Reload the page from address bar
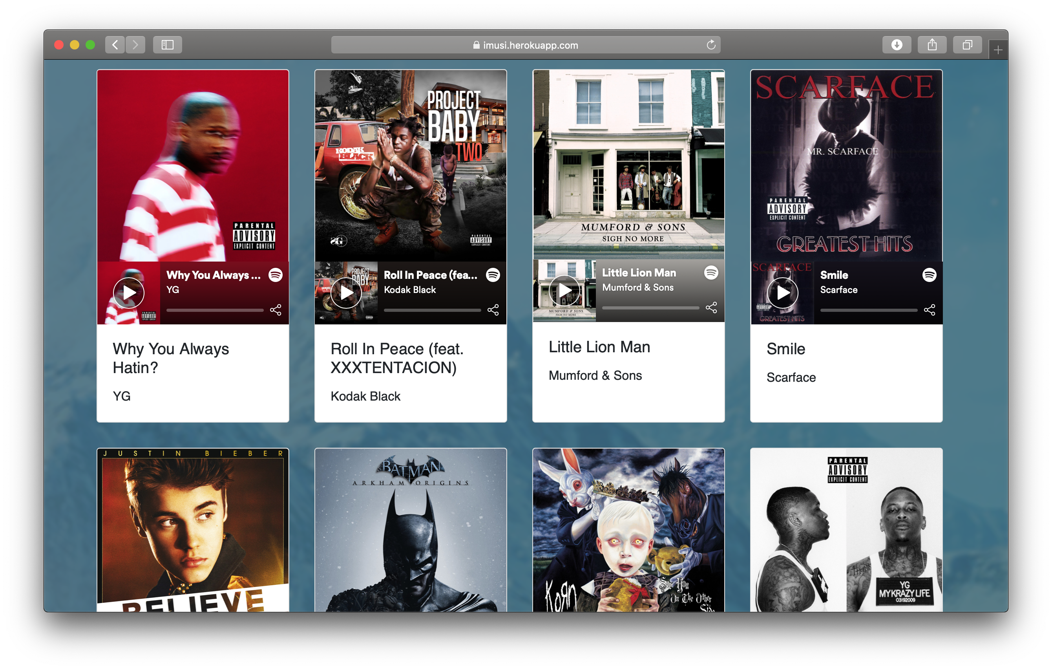 [x=711, y=45]
